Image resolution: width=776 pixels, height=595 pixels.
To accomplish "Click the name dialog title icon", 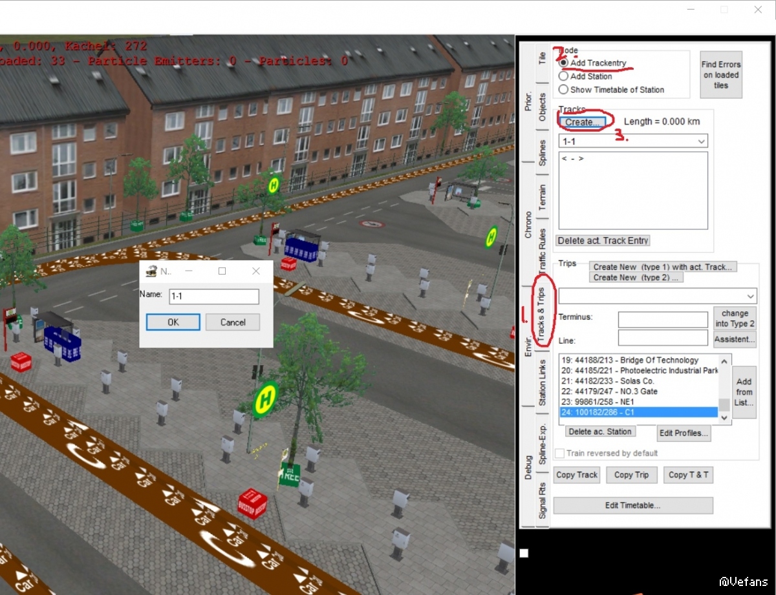I will coord(151,271).
